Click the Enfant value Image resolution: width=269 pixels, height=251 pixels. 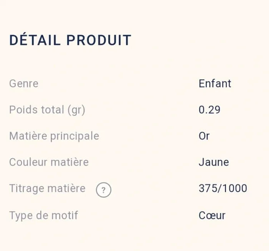point(215,83)
